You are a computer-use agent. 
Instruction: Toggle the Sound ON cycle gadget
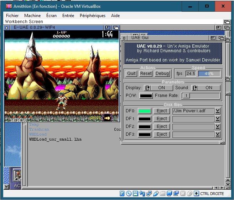(206, 88)
